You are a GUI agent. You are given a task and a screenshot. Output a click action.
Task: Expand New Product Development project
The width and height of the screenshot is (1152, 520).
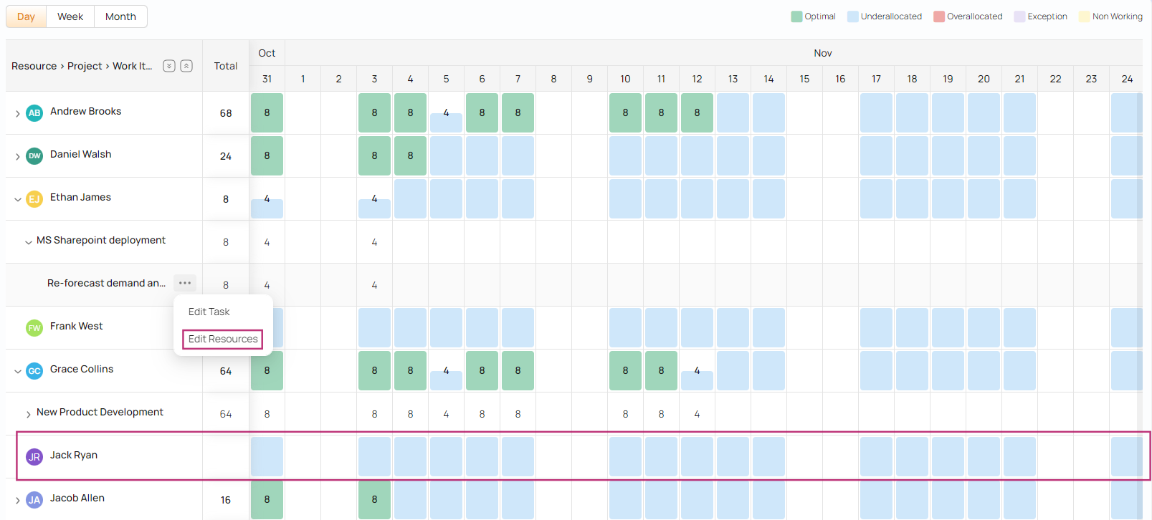point(28,414)
